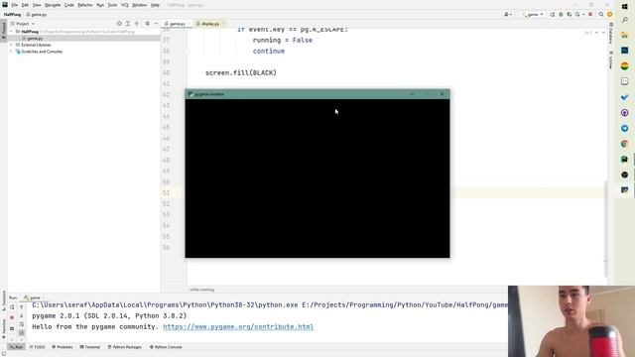Click the Down the Stack Trace arrow

[x=22, y=316]
